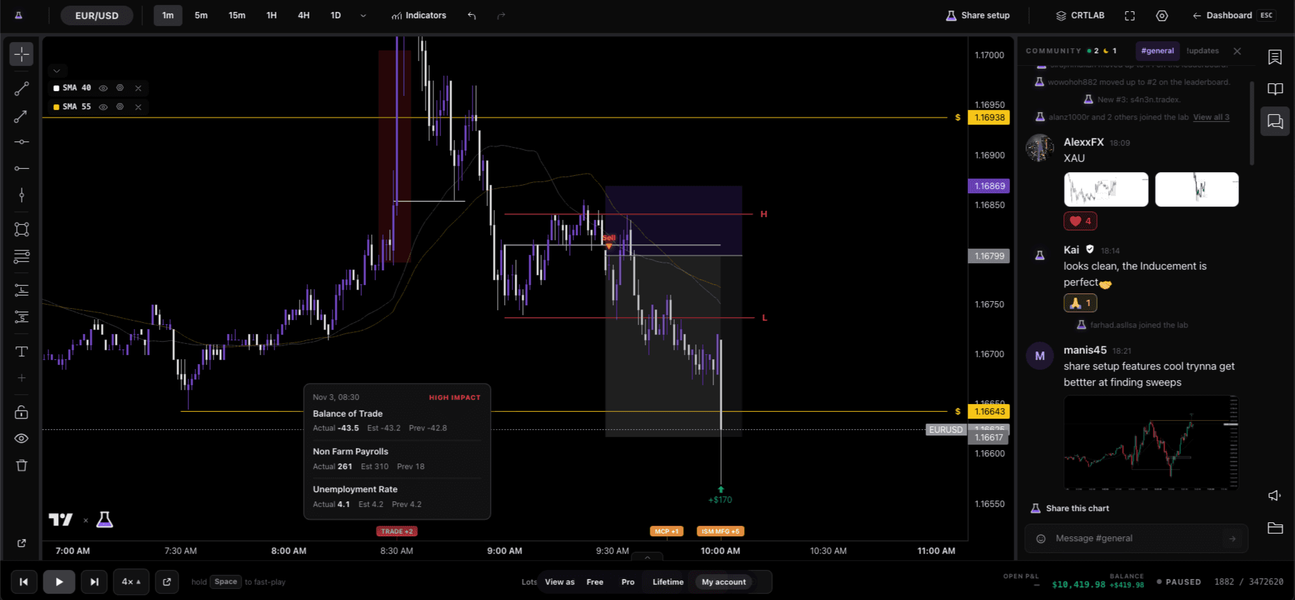Select My account view option
The width and height of the screenshot is (1295, 600).
pos(724,582)
